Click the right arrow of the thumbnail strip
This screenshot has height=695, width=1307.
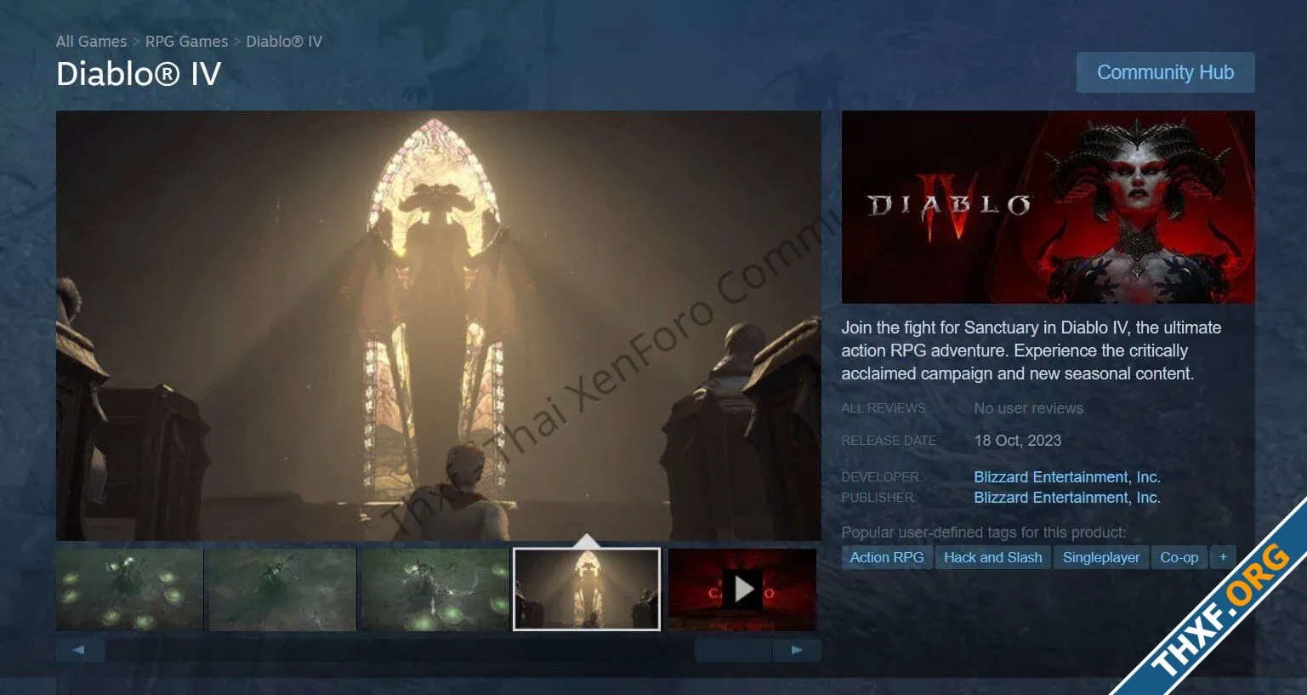pyautogui.click(x=797, y=650)
